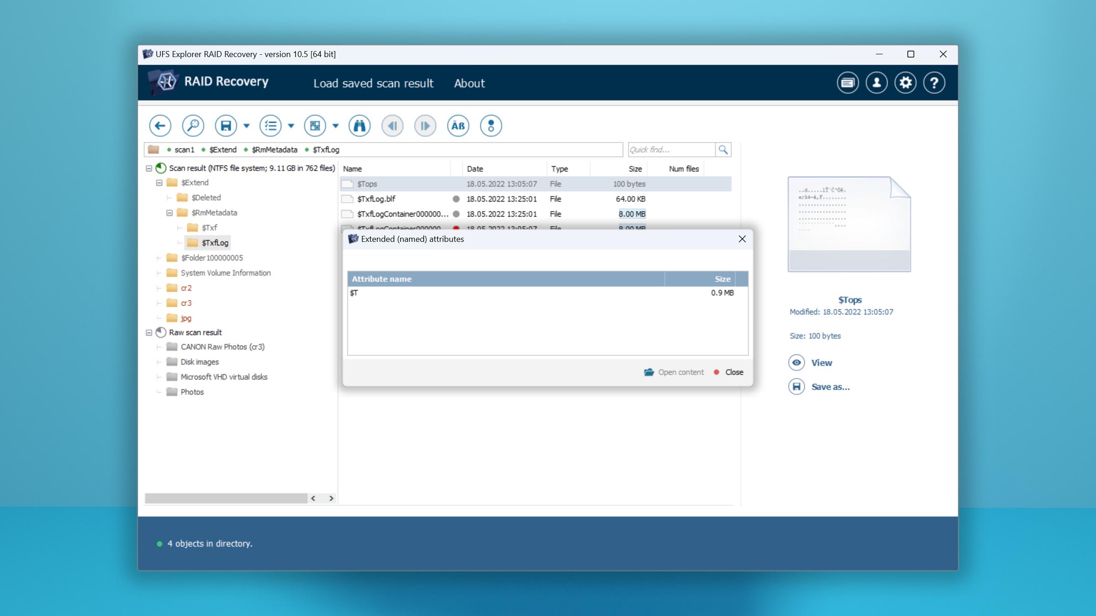Click the checklist selection icon
1096x616 pixels.
click(x=270, y=125)
